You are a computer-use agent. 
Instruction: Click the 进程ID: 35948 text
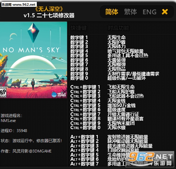tap(14, 131)
